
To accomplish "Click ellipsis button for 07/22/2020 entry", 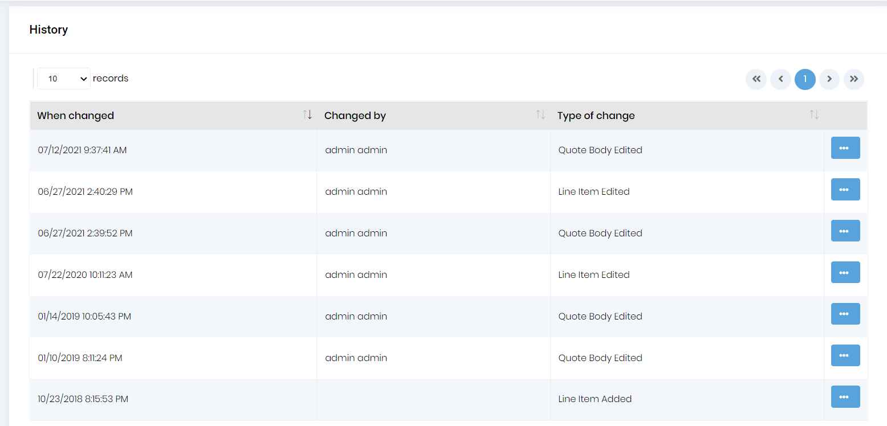I will [x=845, y=273].
